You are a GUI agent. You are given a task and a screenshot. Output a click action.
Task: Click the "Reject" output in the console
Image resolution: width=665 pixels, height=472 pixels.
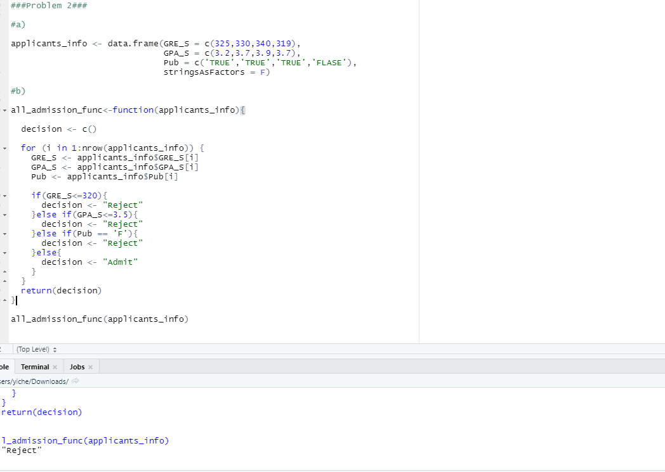(22, 450)
